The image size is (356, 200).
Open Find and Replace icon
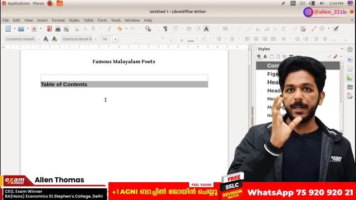[148, 29]
